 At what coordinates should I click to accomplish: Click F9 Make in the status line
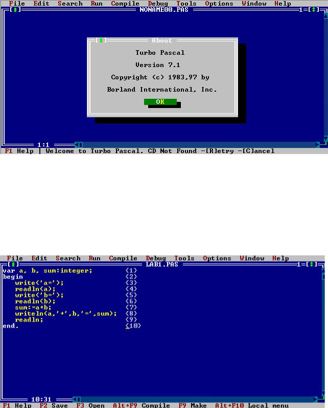193,405
